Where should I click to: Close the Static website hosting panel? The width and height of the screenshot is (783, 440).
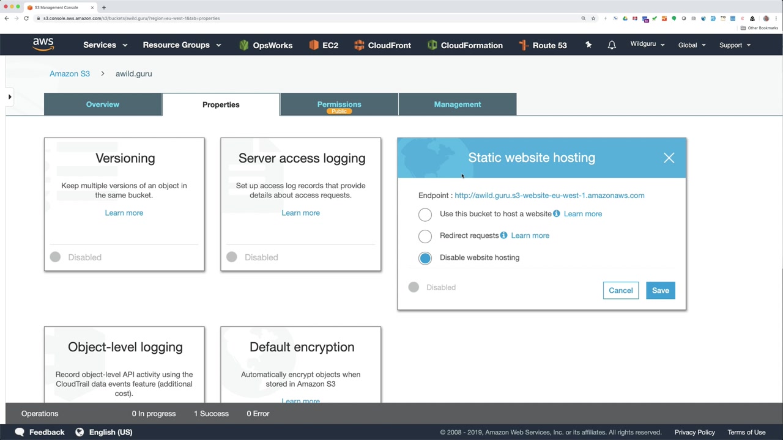click(x=669, y=158)
